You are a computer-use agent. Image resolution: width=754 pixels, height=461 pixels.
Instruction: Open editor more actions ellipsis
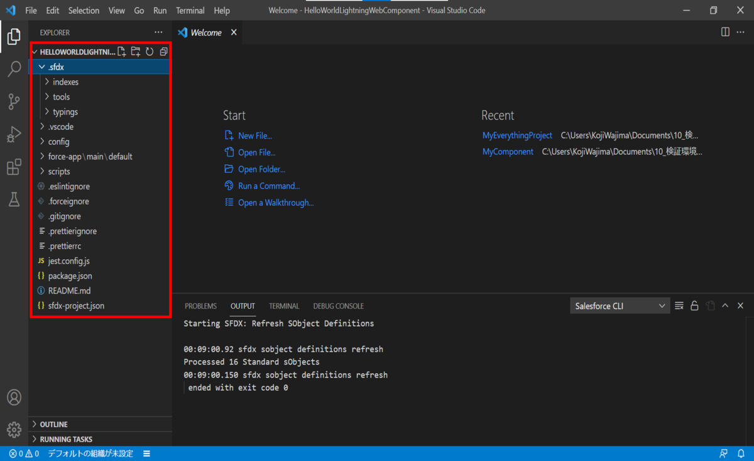click(741, 32)
